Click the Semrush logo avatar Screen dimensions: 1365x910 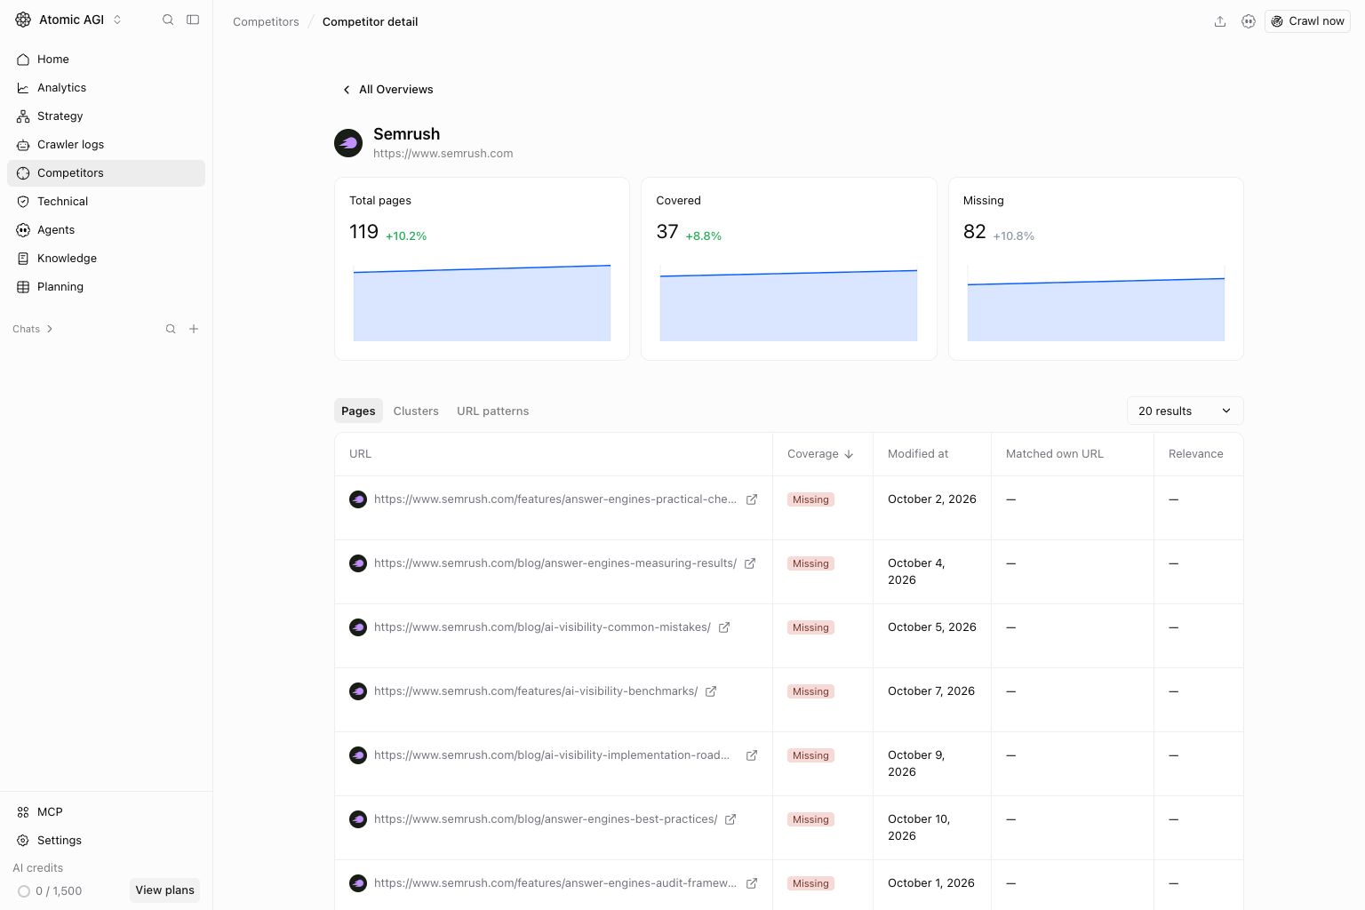[x=348, y=143]
